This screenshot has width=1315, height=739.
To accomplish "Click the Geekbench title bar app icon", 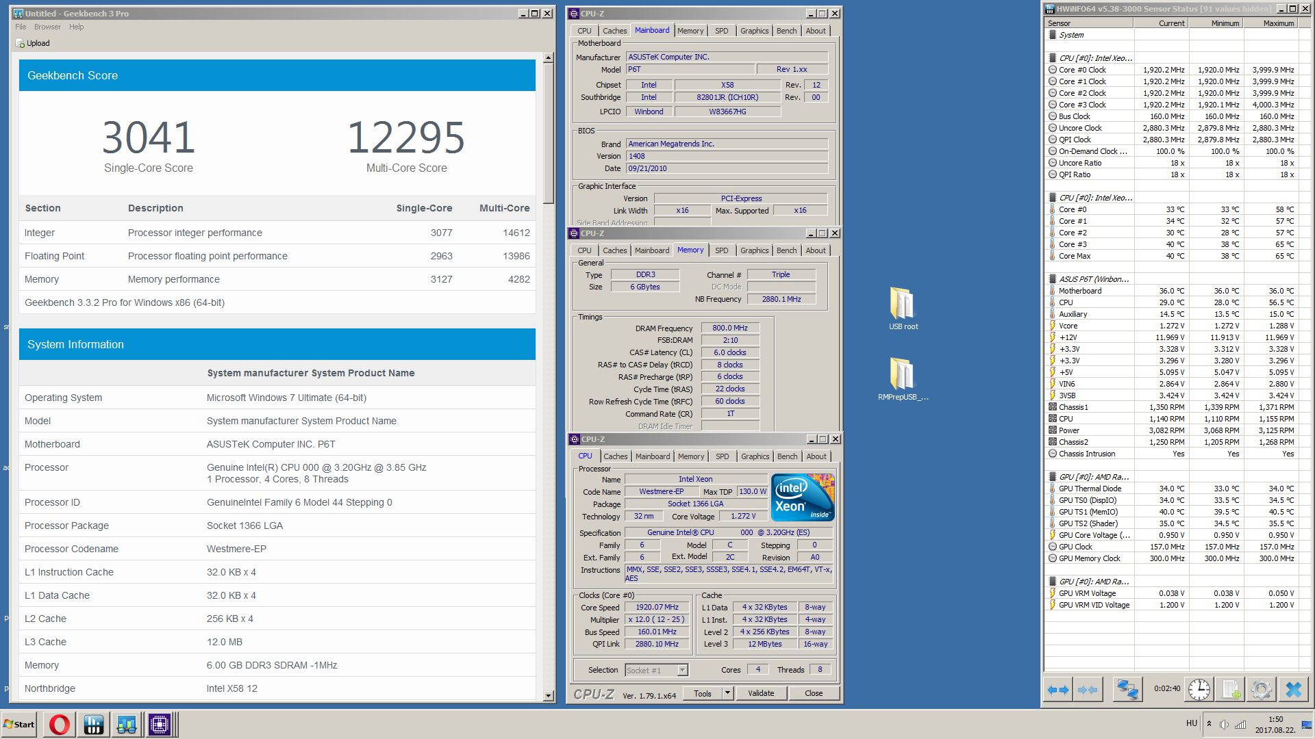I will [18, 13].
